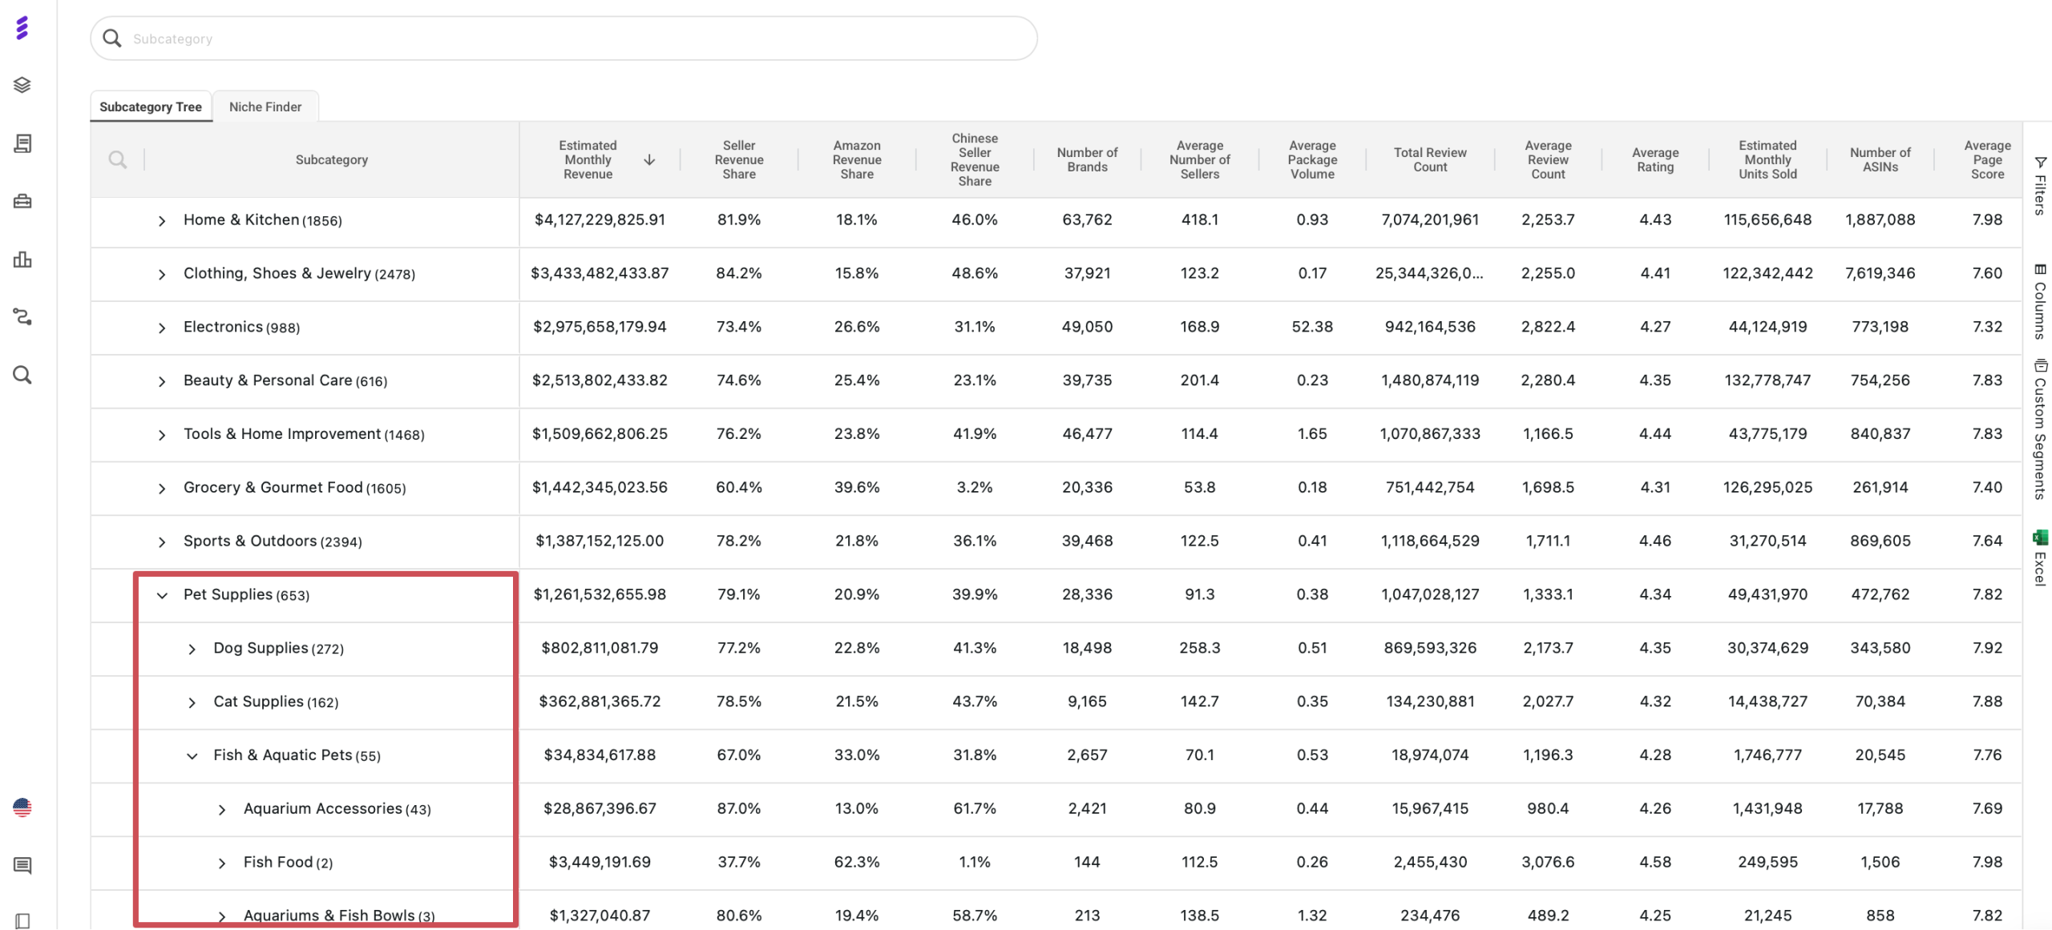Sort by Estimated Monthly Revenue arrow

tap(649, 159)
